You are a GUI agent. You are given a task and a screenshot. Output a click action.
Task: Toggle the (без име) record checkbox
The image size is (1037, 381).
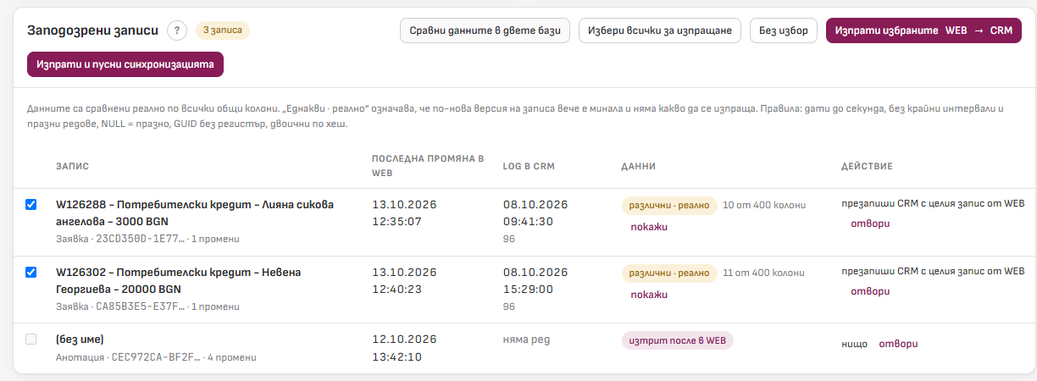[31, 340]
